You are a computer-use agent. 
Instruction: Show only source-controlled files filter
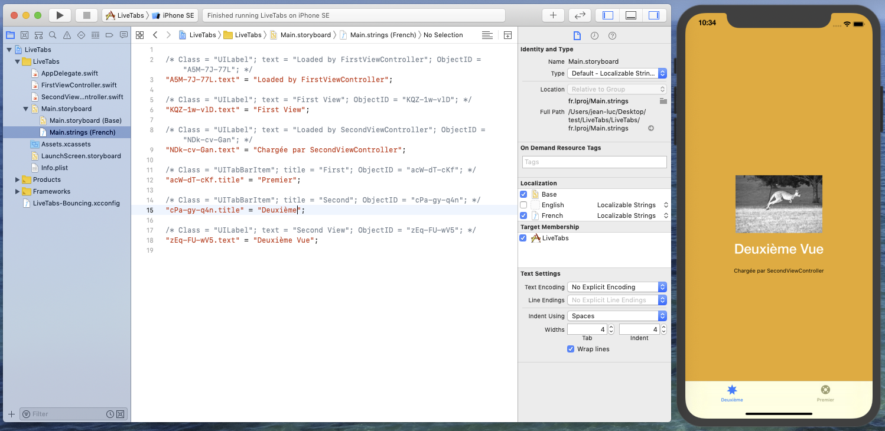click(120, 414)
